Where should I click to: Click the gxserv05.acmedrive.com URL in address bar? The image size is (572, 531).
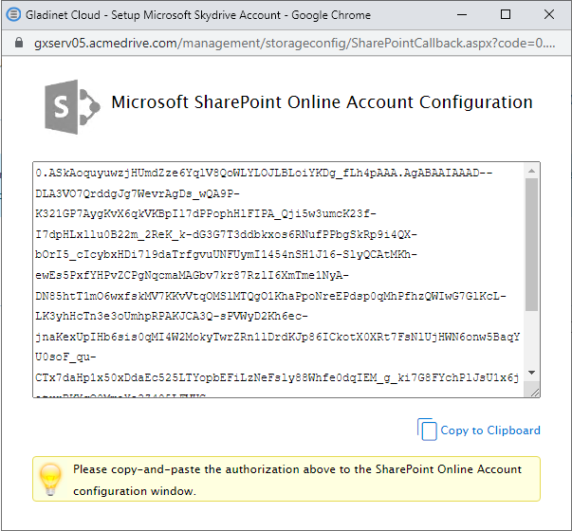295,43
